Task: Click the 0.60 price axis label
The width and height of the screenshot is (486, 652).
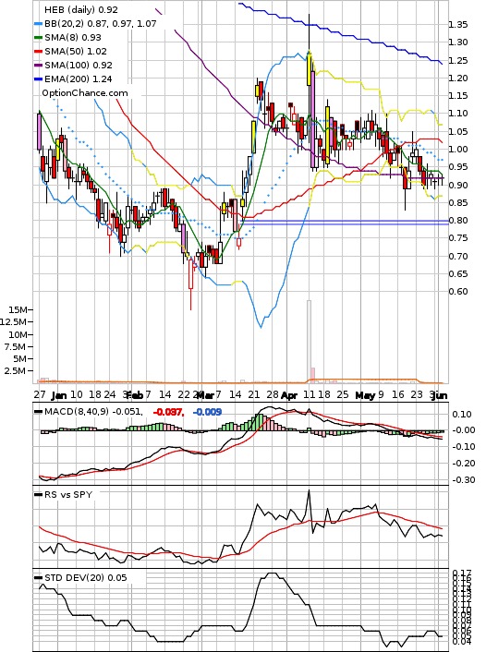Action: click(x=457, y=292)
